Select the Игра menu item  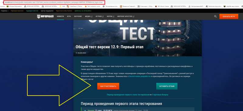(69, 16)
